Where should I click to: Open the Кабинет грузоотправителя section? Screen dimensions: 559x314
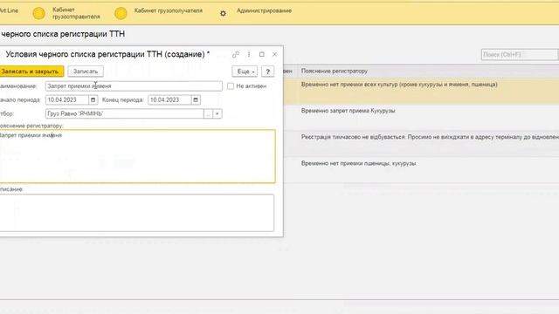(76, 13)
